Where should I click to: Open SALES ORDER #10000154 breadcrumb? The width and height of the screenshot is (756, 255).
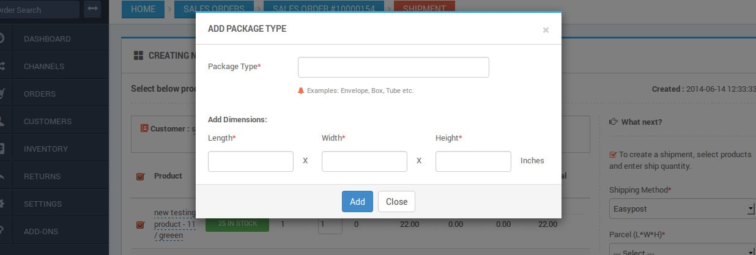[x=324, y=9]
